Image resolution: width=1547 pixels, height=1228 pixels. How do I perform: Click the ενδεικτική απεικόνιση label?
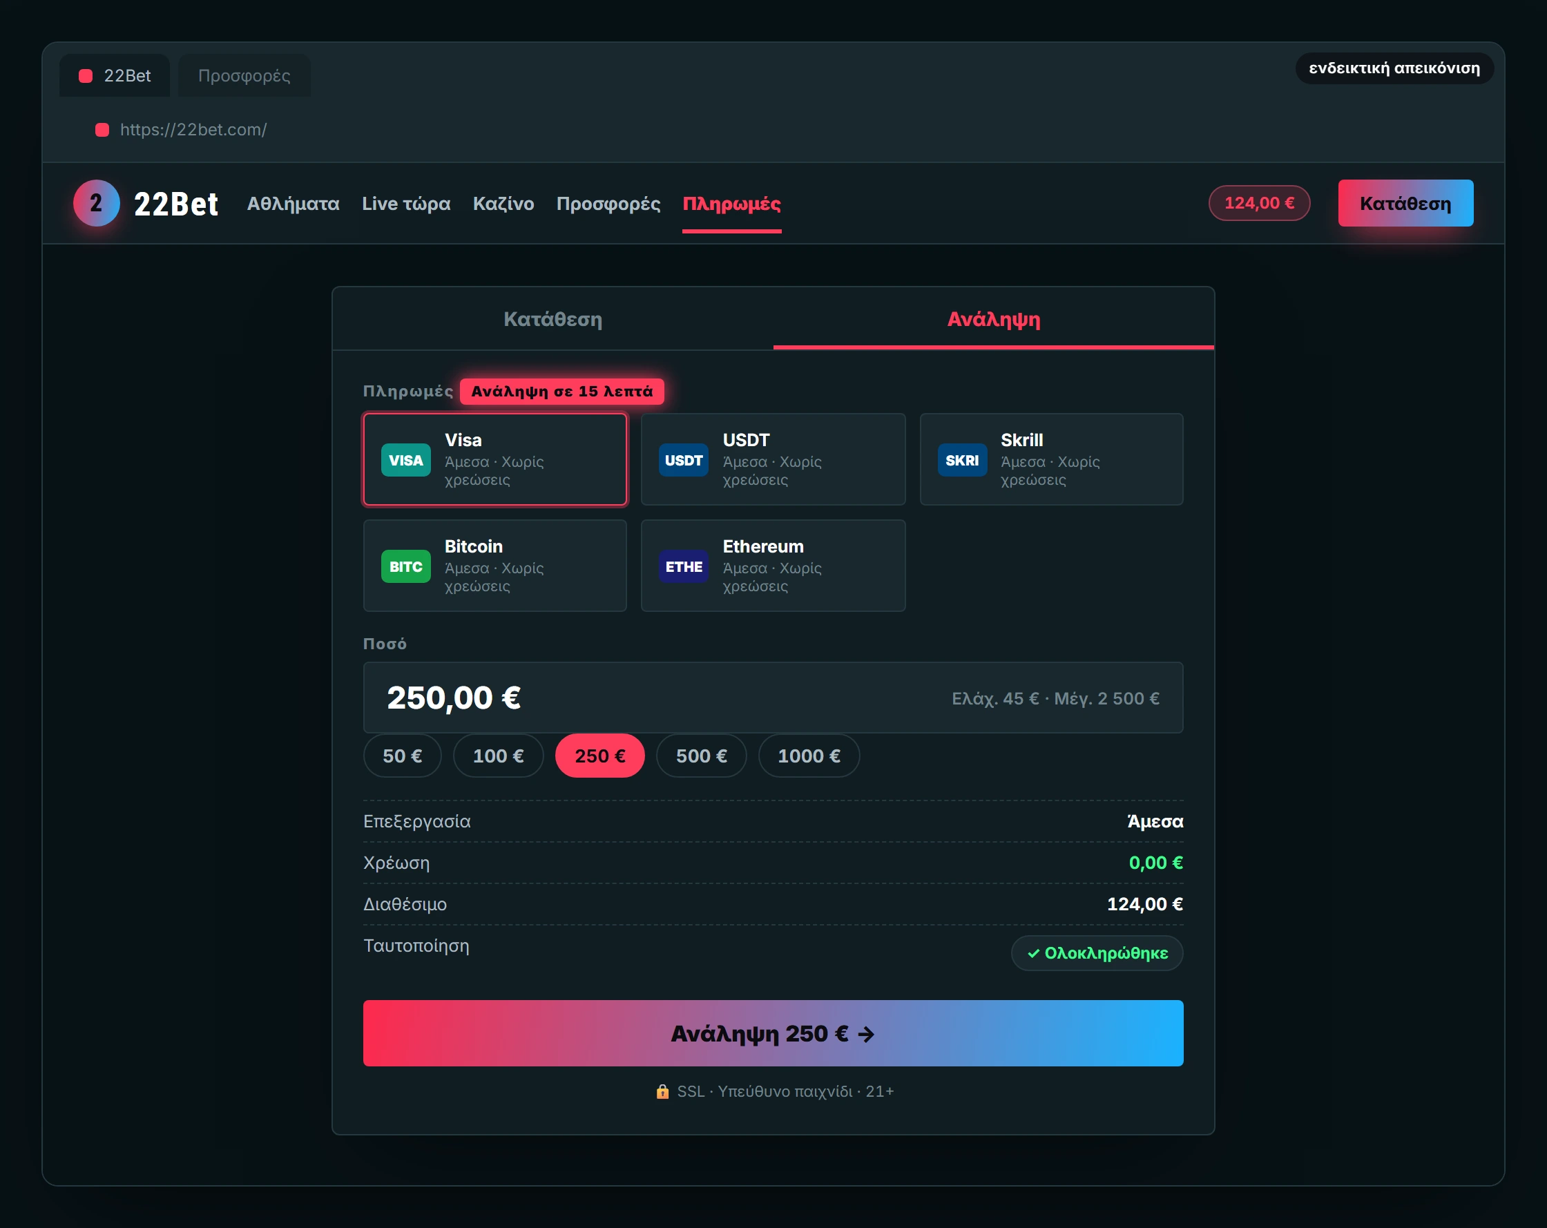coord(1394,68)
